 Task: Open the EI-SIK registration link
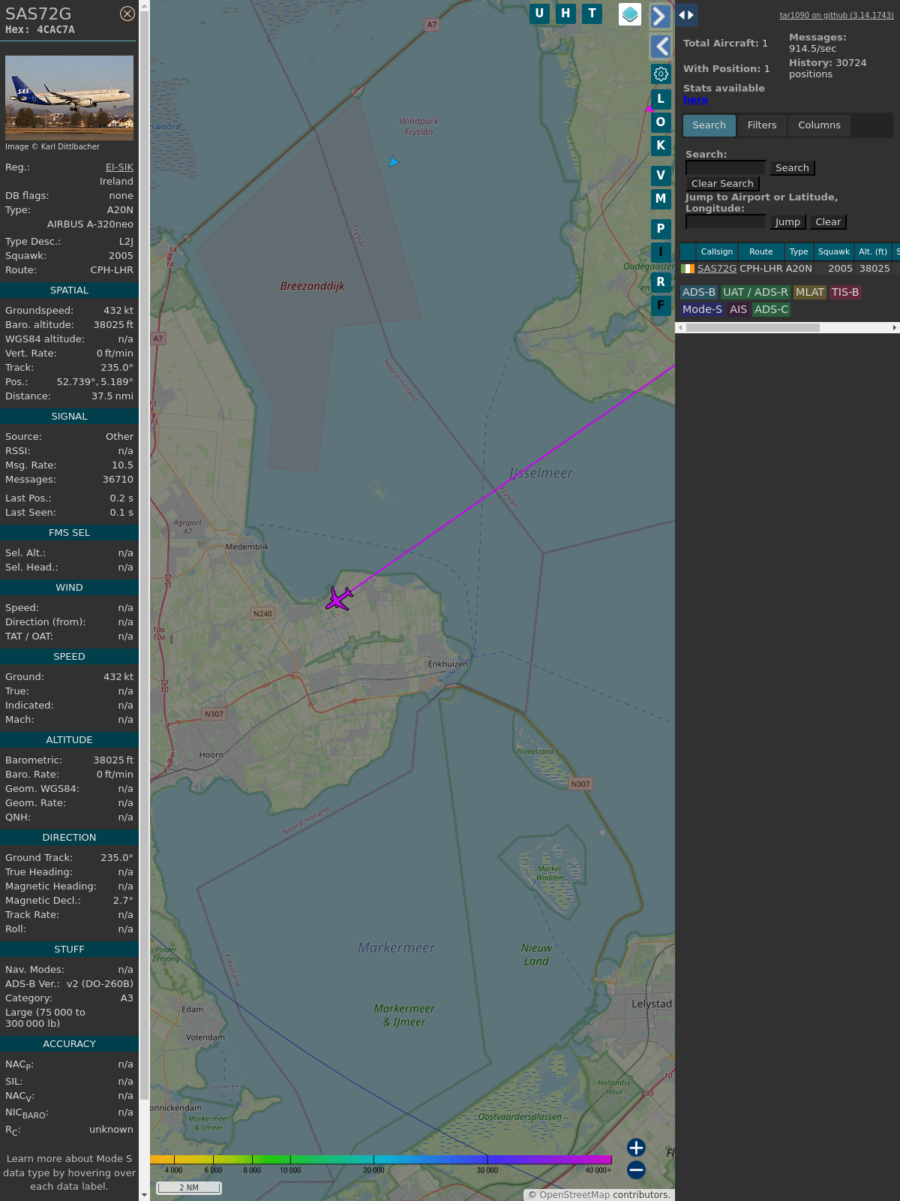click(x=119, y=167)
